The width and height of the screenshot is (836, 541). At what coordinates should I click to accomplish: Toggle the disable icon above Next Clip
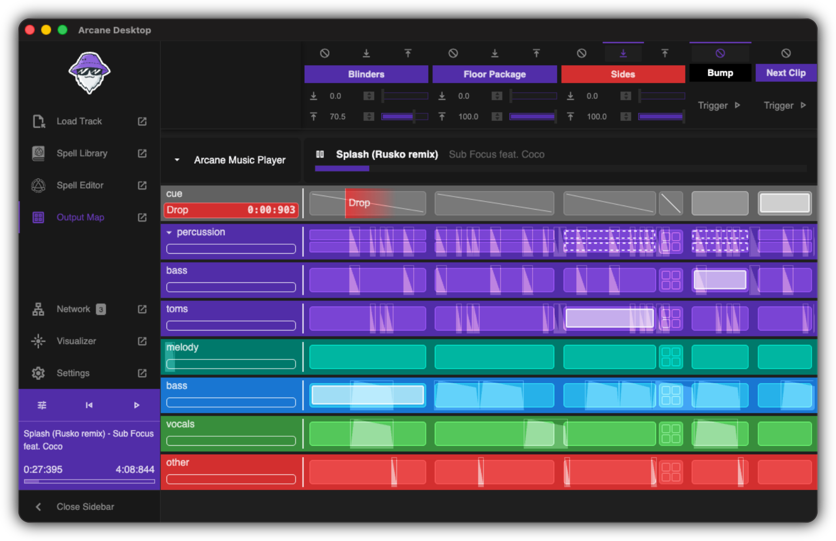786,53
